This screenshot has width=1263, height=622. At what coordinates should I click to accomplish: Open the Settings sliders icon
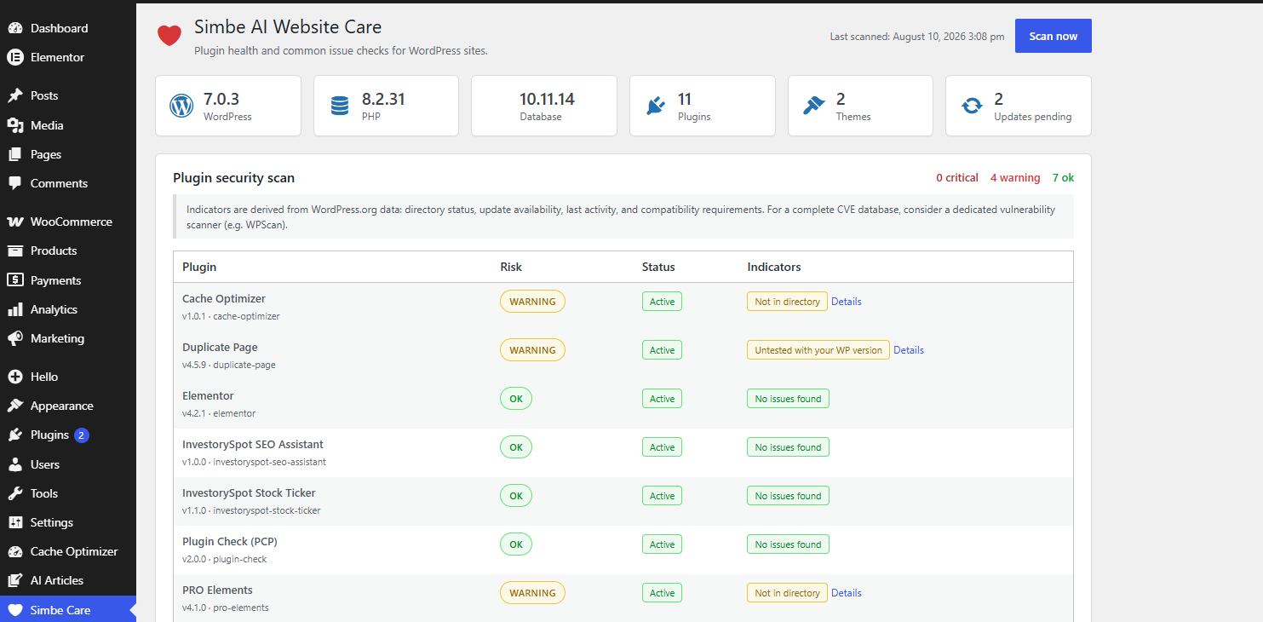point(14,522)
